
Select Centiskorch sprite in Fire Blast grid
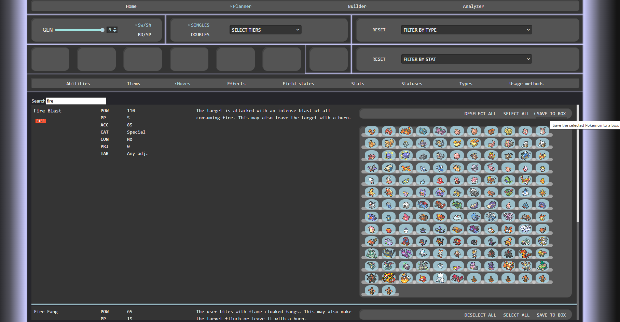pos(525,254)
